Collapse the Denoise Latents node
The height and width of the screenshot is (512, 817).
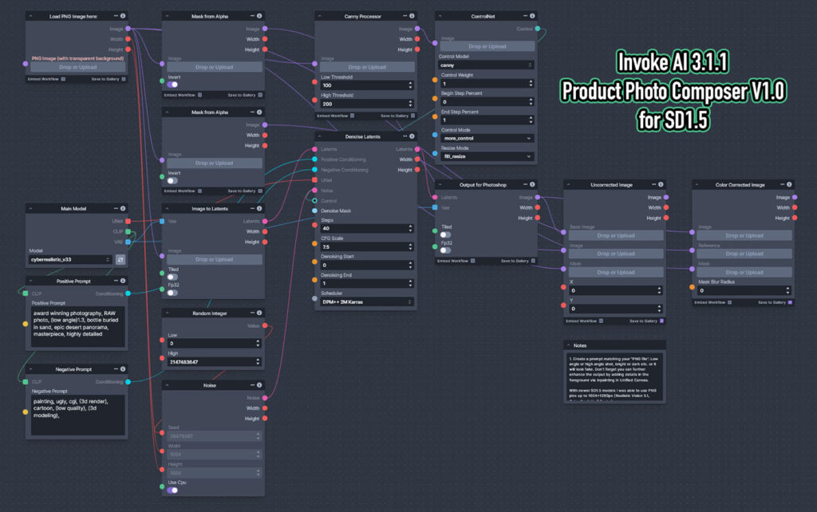(x=319, y=136)
